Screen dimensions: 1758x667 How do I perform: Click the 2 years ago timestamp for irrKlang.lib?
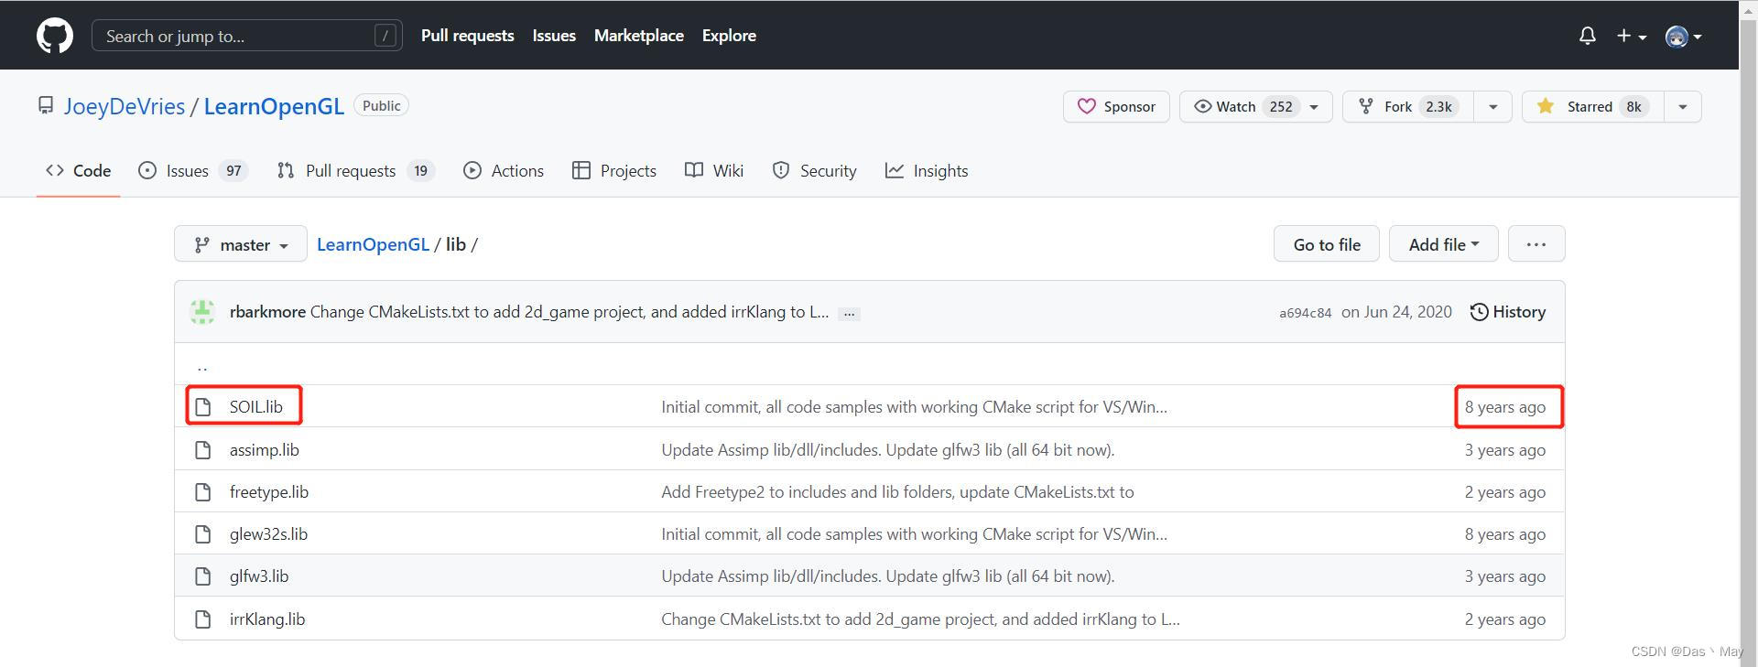pyautogui.click(x=1505, y=619)
